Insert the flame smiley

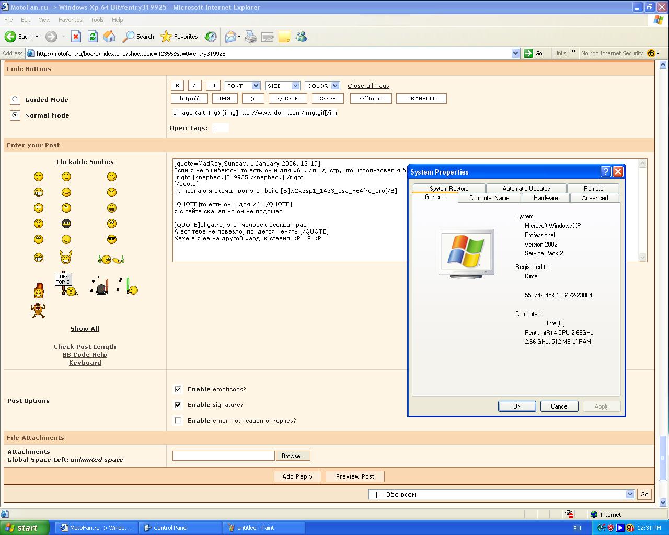point(39,289)
